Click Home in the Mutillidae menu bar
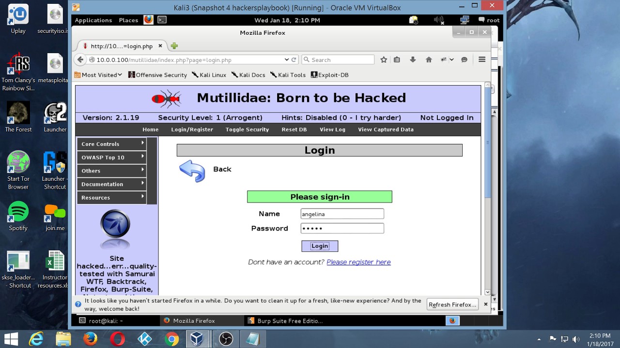This screenshot has height=348, width=620. pyautogui.click(x=150, y=130)
